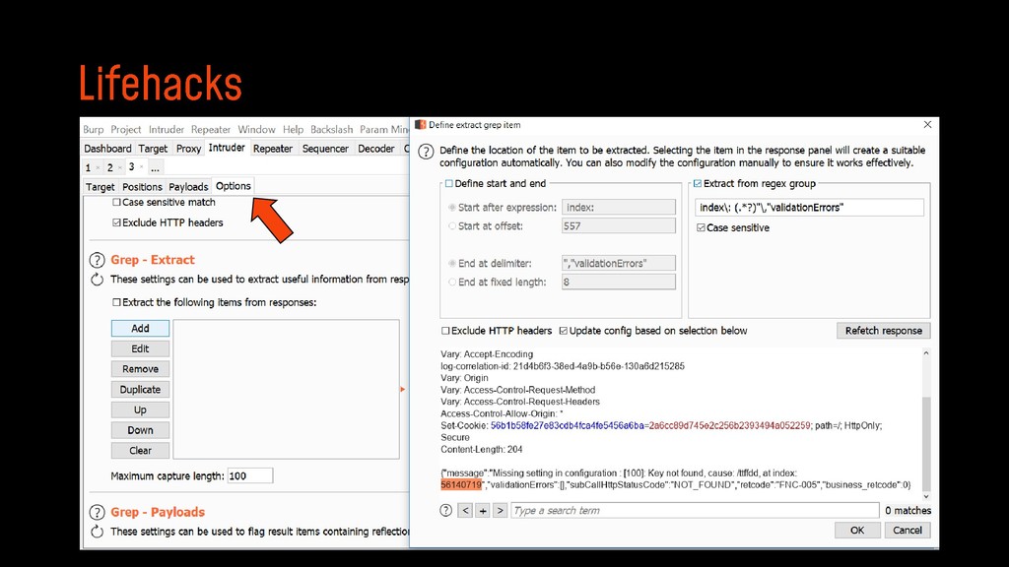The image size is (1009, 567).
Task: Click search help icon beside search bar
Action: (445, 511)
